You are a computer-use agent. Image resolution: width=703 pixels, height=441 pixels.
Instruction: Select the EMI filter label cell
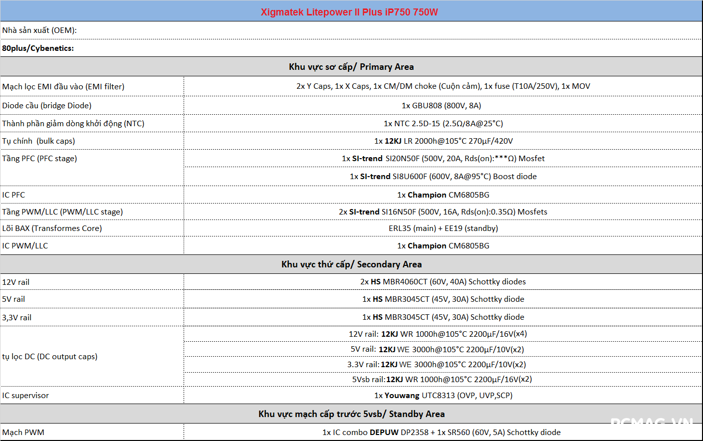tap(63, 87)
